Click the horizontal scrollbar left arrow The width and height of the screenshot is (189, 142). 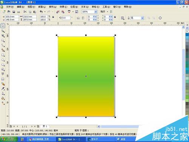(99, 126)
